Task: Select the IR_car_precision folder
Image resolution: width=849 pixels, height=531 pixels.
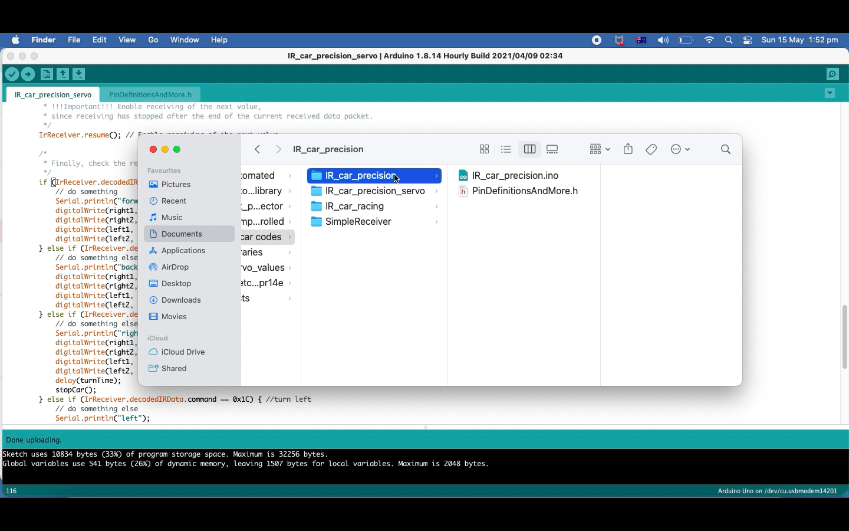Action: coord(374,176)
